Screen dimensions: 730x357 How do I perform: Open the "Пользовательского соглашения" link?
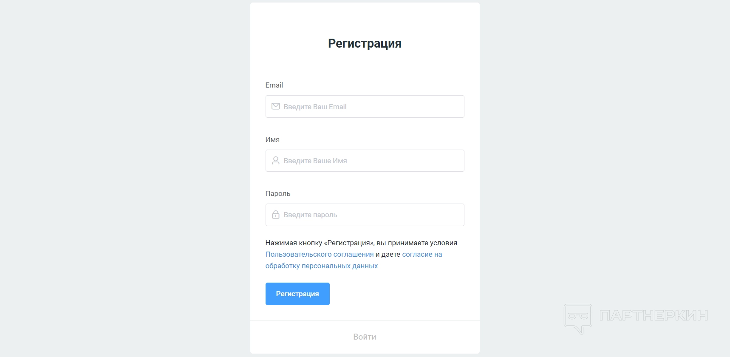(x=320, y=254)
